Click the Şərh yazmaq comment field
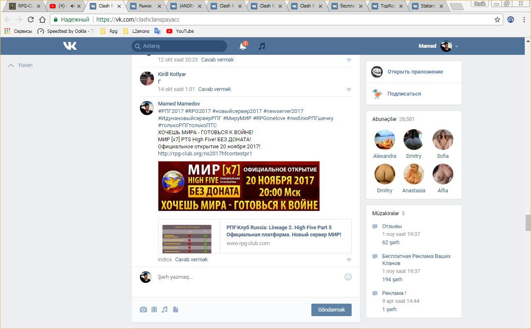The image size is (531, 329). [x=245, y=277]
